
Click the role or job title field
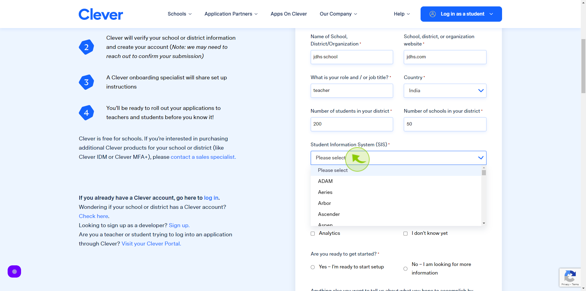click(x=352, y=91)
